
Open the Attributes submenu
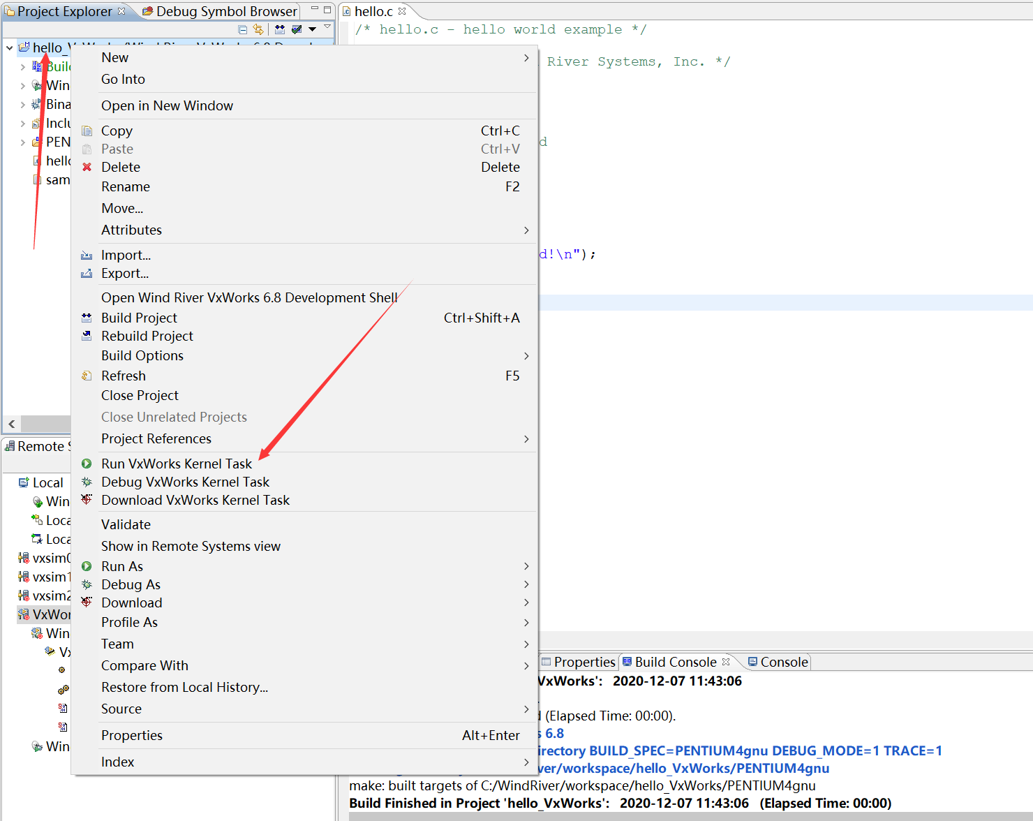304,230
